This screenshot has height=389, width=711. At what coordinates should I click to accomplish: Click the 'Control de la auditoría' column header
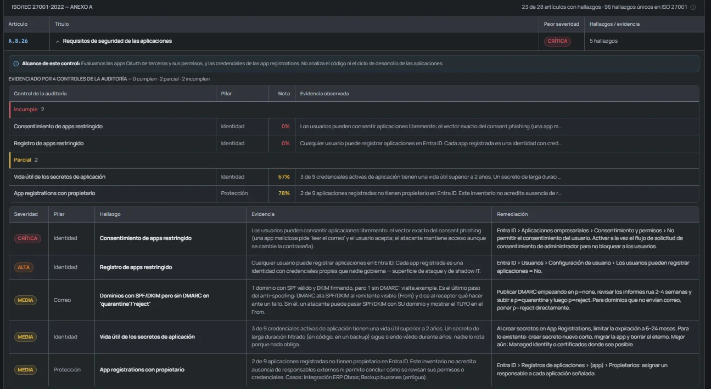[x=40, y=94]
